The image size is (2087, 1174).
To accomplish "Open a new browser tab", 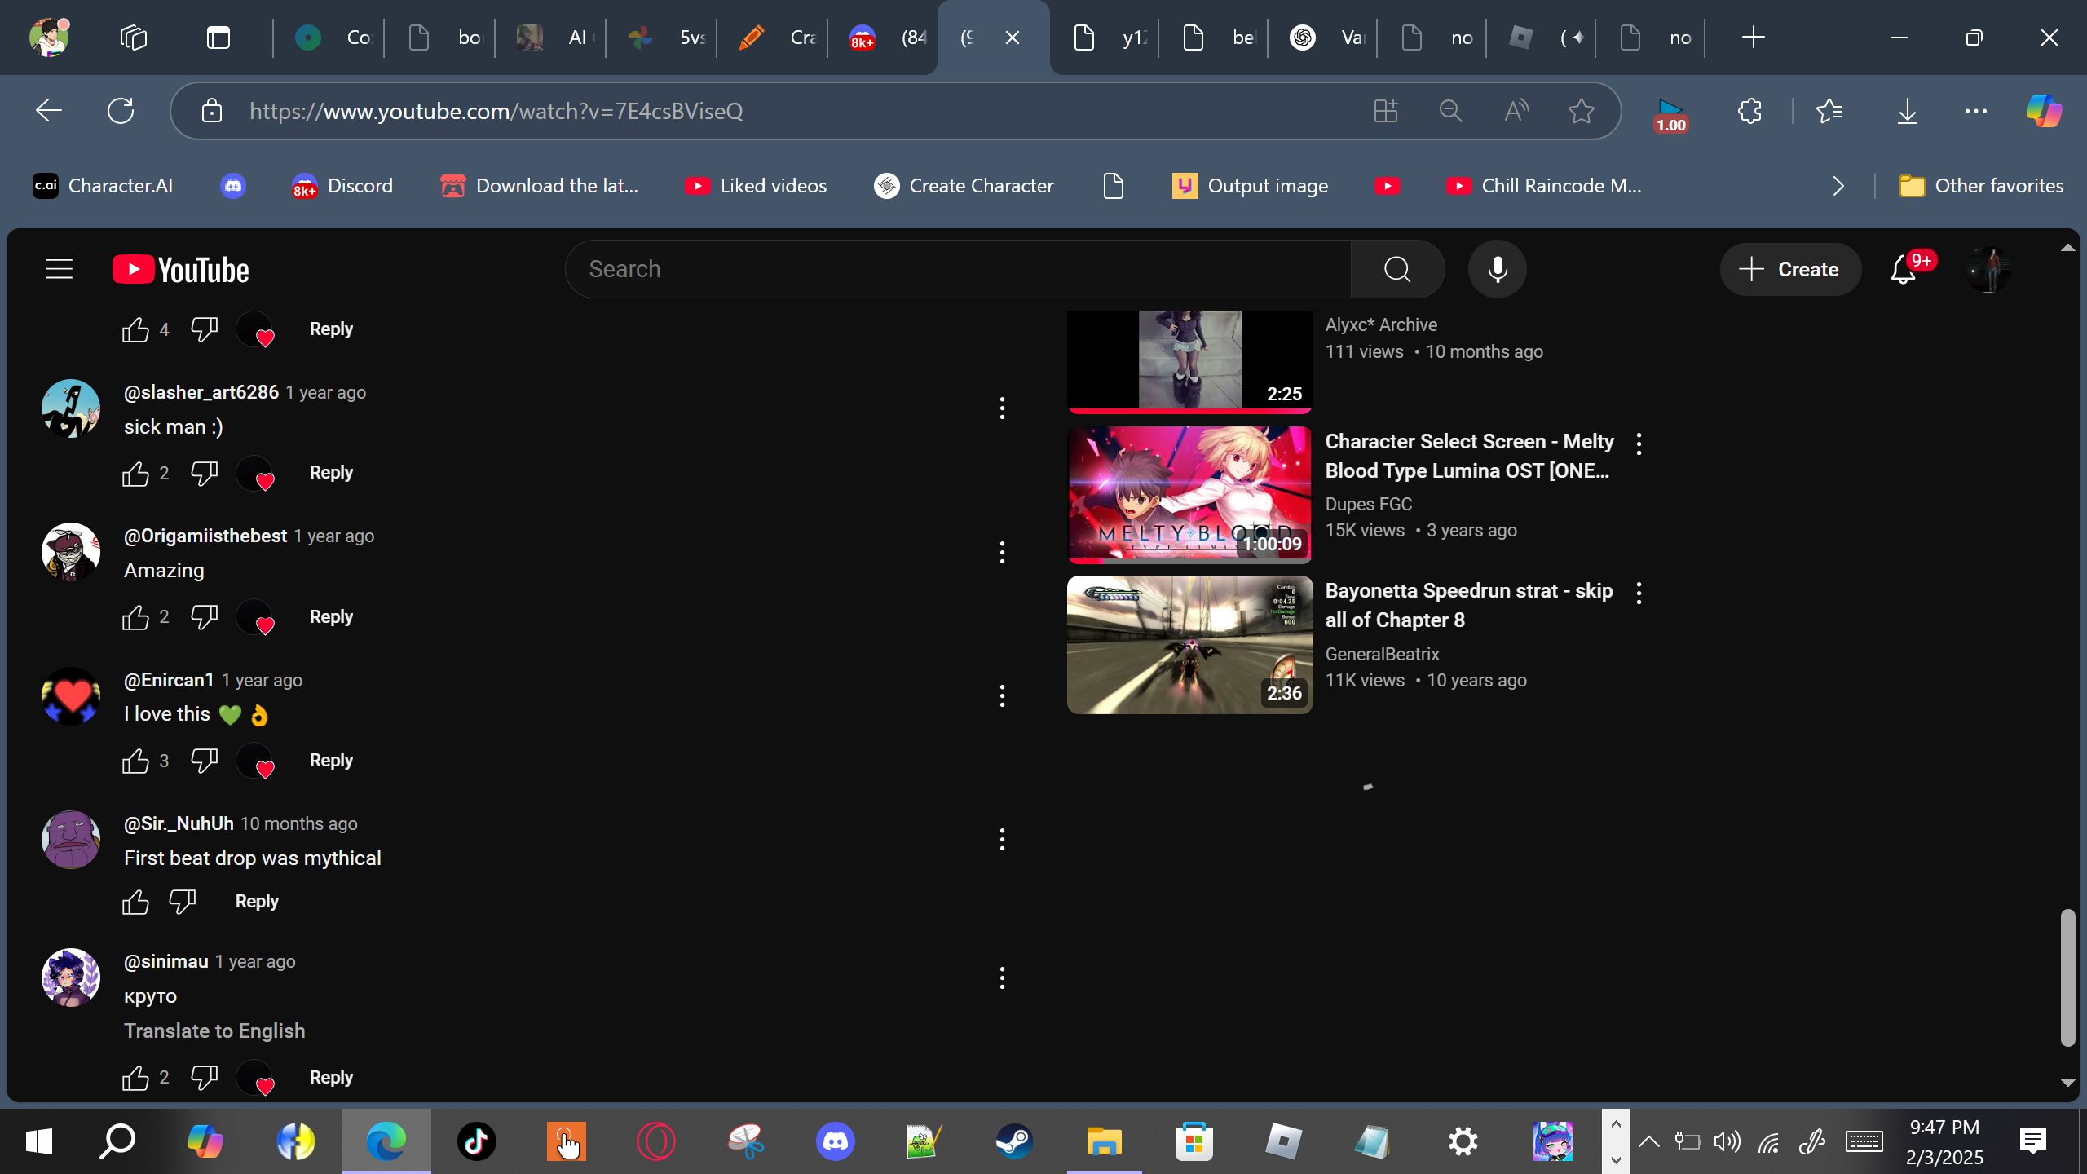I will tap(1753, 38).
